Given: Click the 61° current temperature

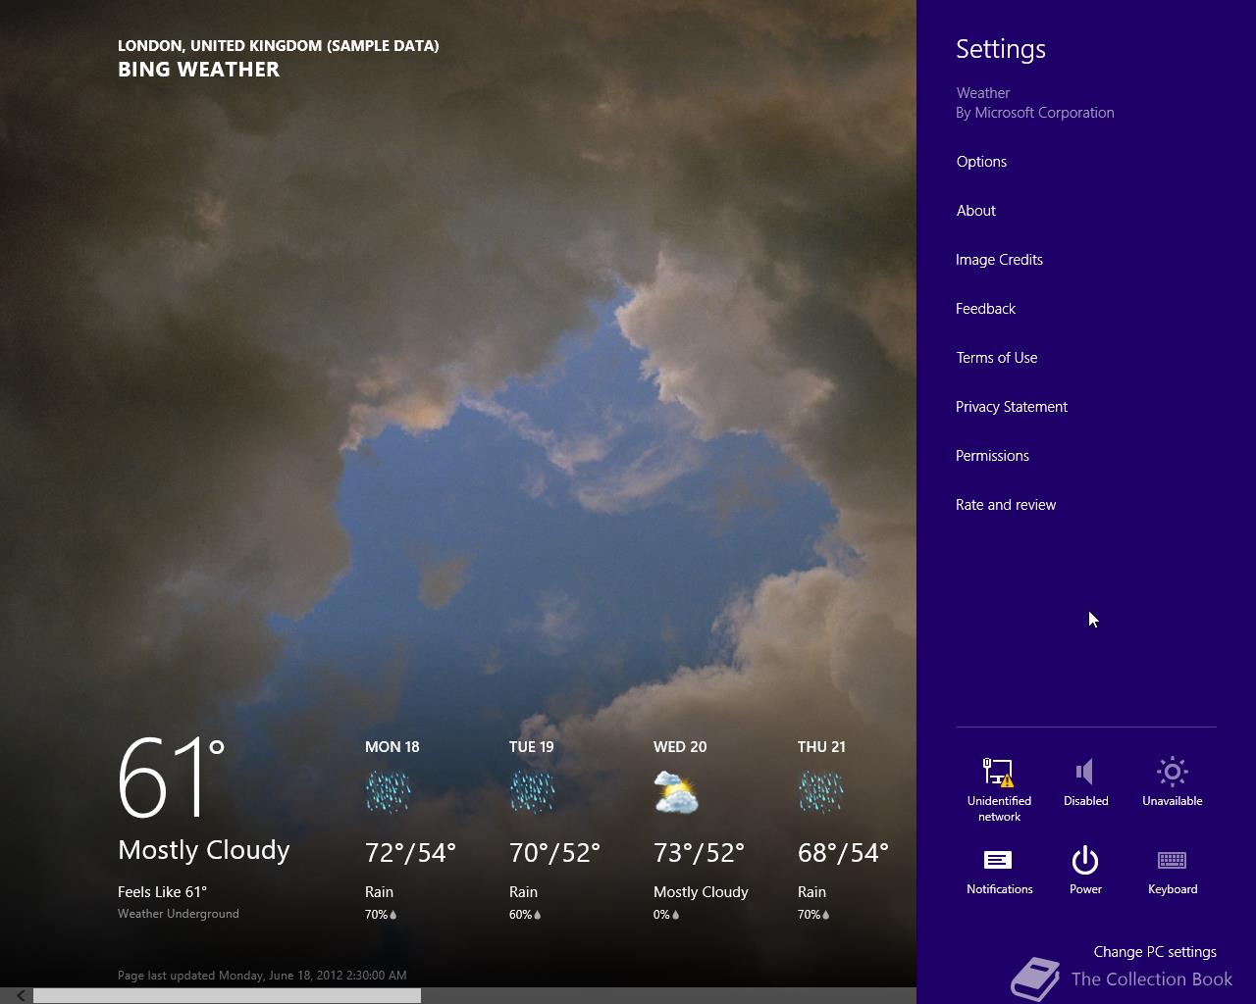Looking at the screenshot, I should (x=171, y=778).
